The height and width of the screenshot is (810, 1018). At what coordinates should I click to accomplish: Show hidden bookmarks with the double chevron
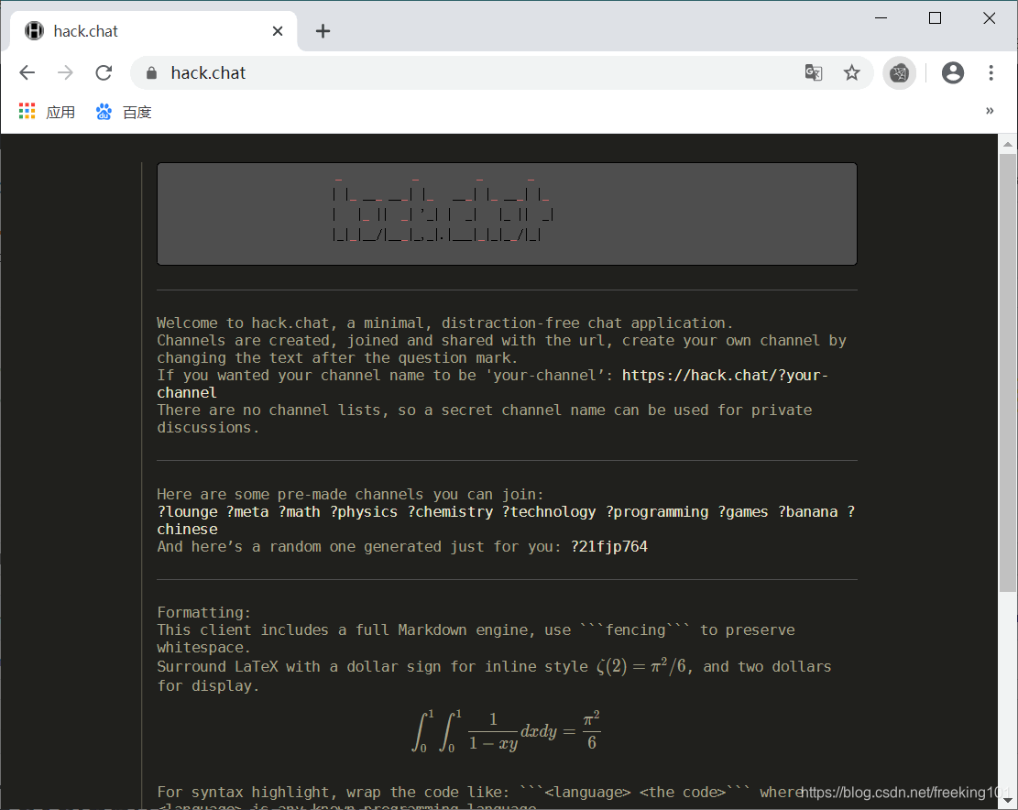990,111
